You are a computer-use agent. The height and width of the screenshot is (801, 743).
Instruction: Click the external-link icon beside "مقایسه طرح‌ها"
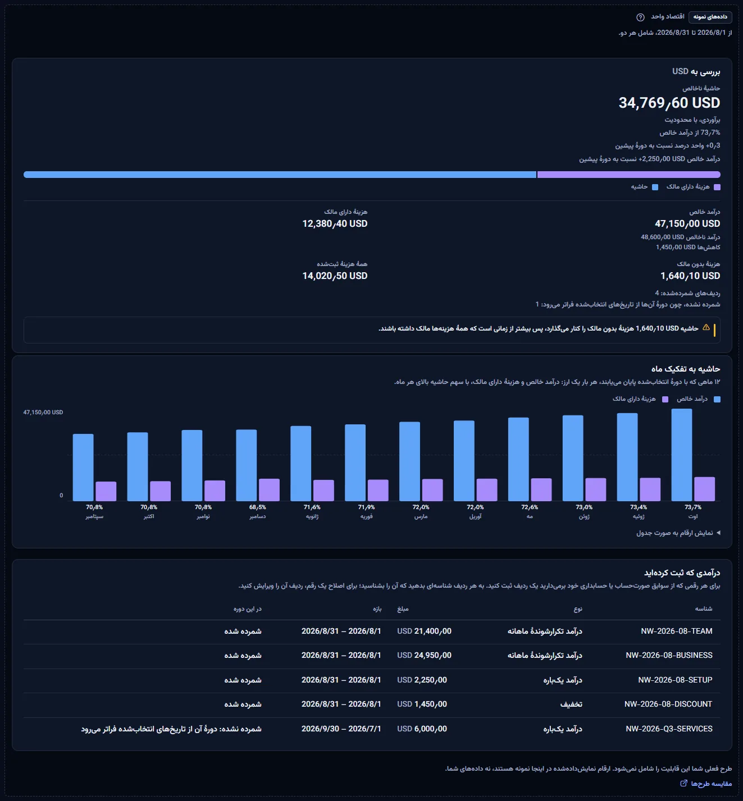coord(683,784)
